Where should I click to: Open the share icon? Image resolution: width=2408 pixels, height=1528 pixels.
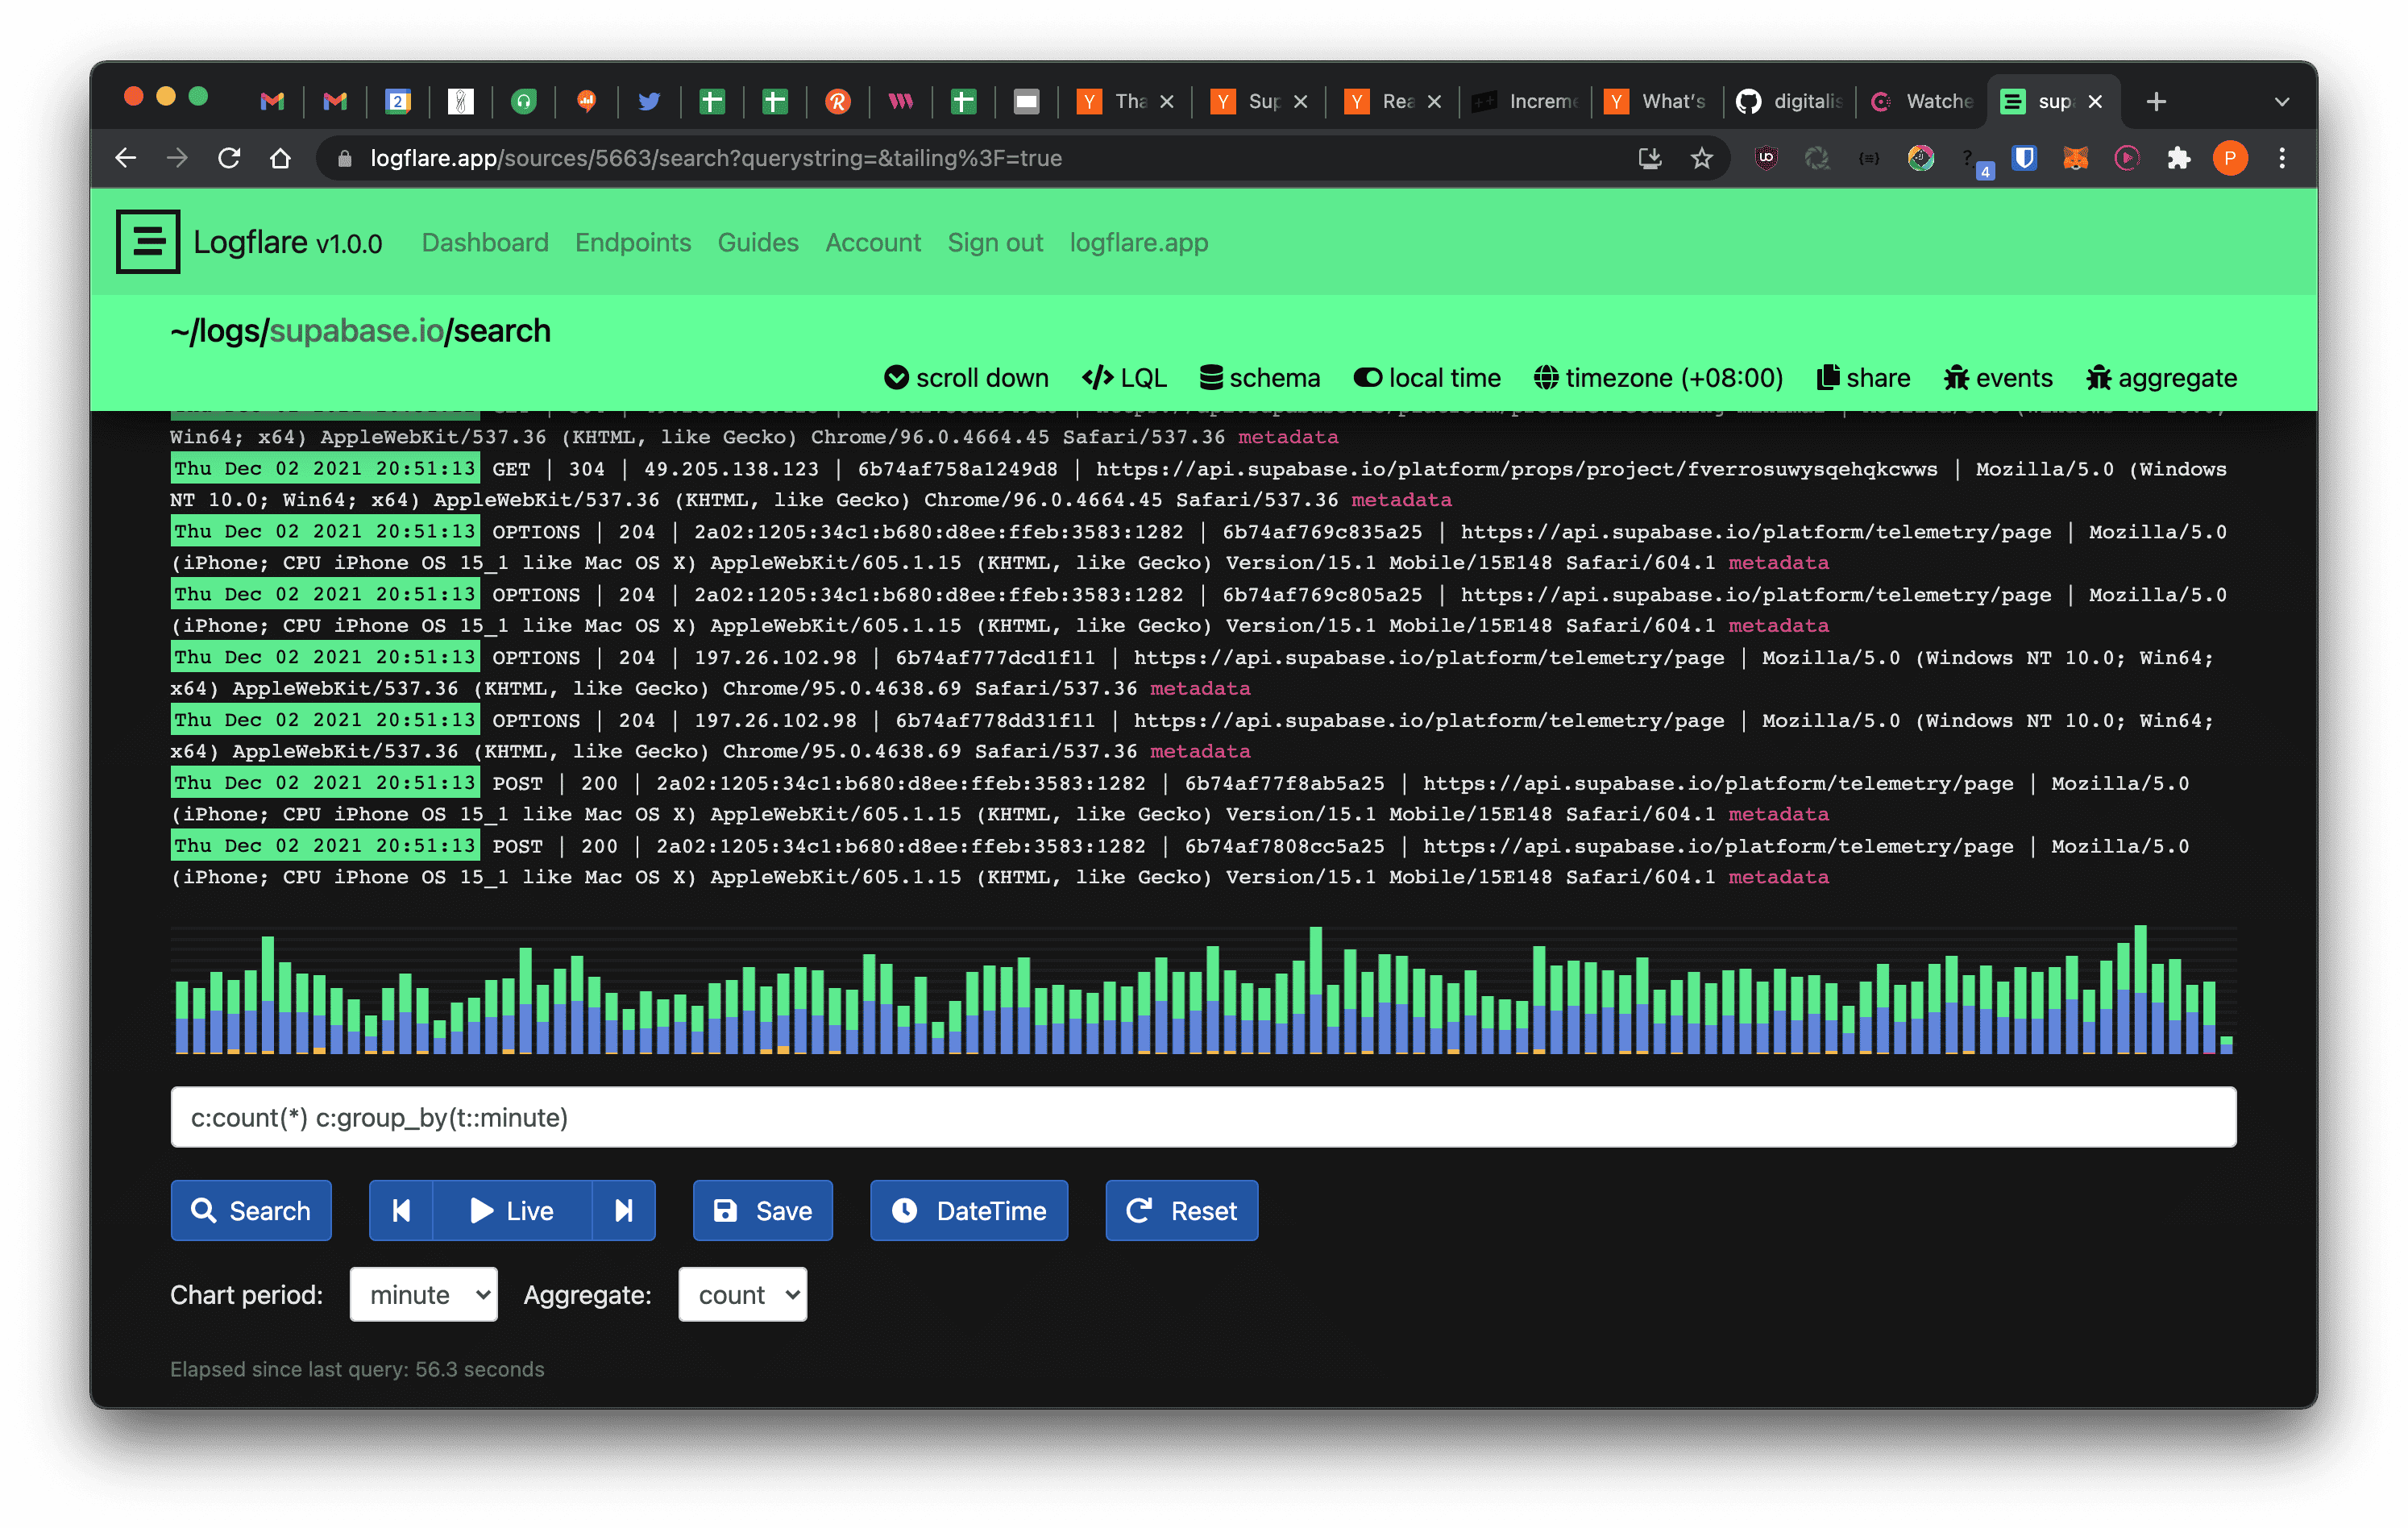tap(1830, 378)
